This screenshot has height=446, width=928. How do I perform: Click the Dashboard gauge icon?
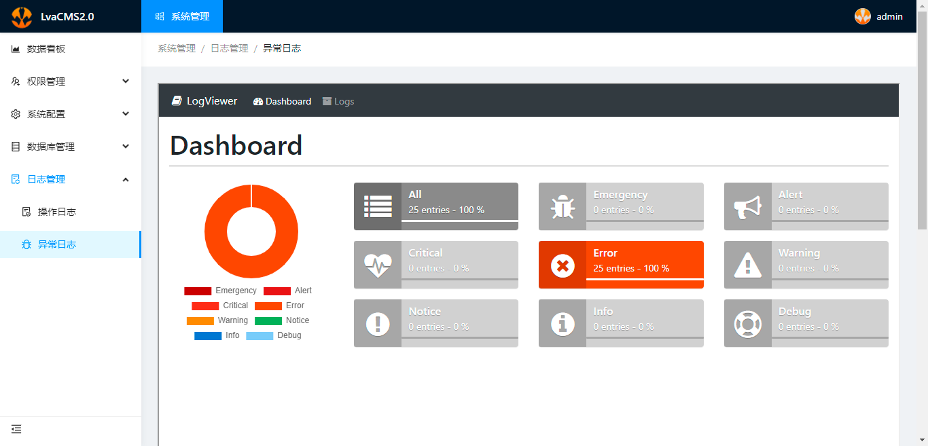pos(258,101)
